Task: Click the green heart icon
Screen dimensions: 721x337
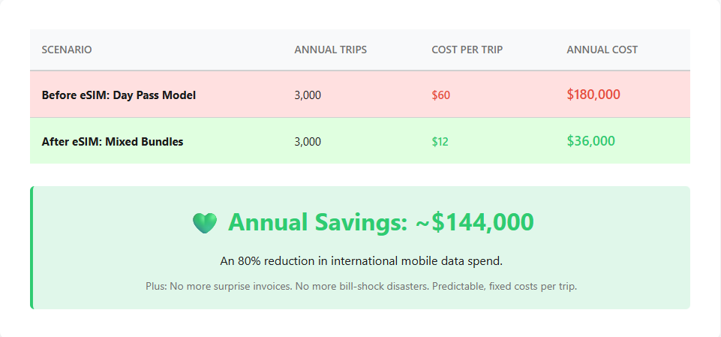Action: tap(204, 222)
